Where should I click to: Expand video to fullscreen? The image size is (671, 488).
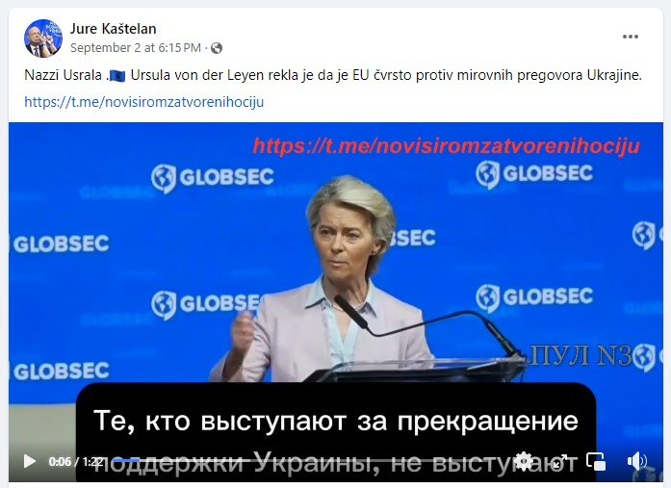point(560,461)
